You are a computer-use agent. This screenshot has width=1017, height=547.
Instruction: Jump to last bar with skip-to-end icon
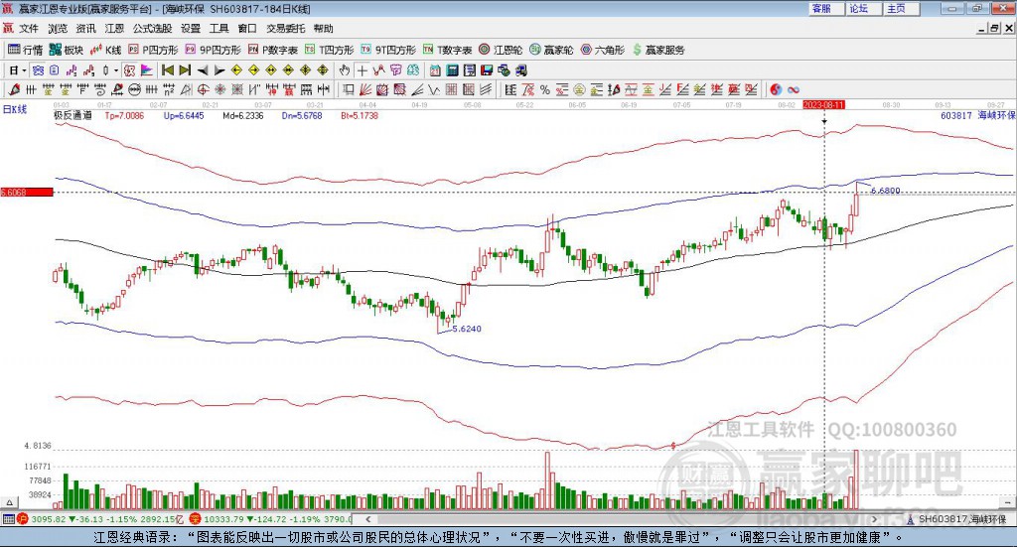[x=185, y=70]
